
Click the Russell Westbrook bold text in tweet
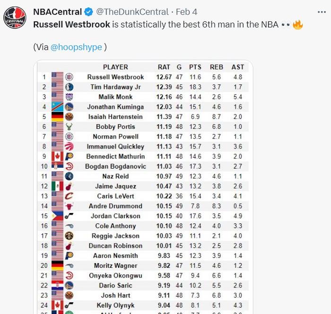coord(71,25)
